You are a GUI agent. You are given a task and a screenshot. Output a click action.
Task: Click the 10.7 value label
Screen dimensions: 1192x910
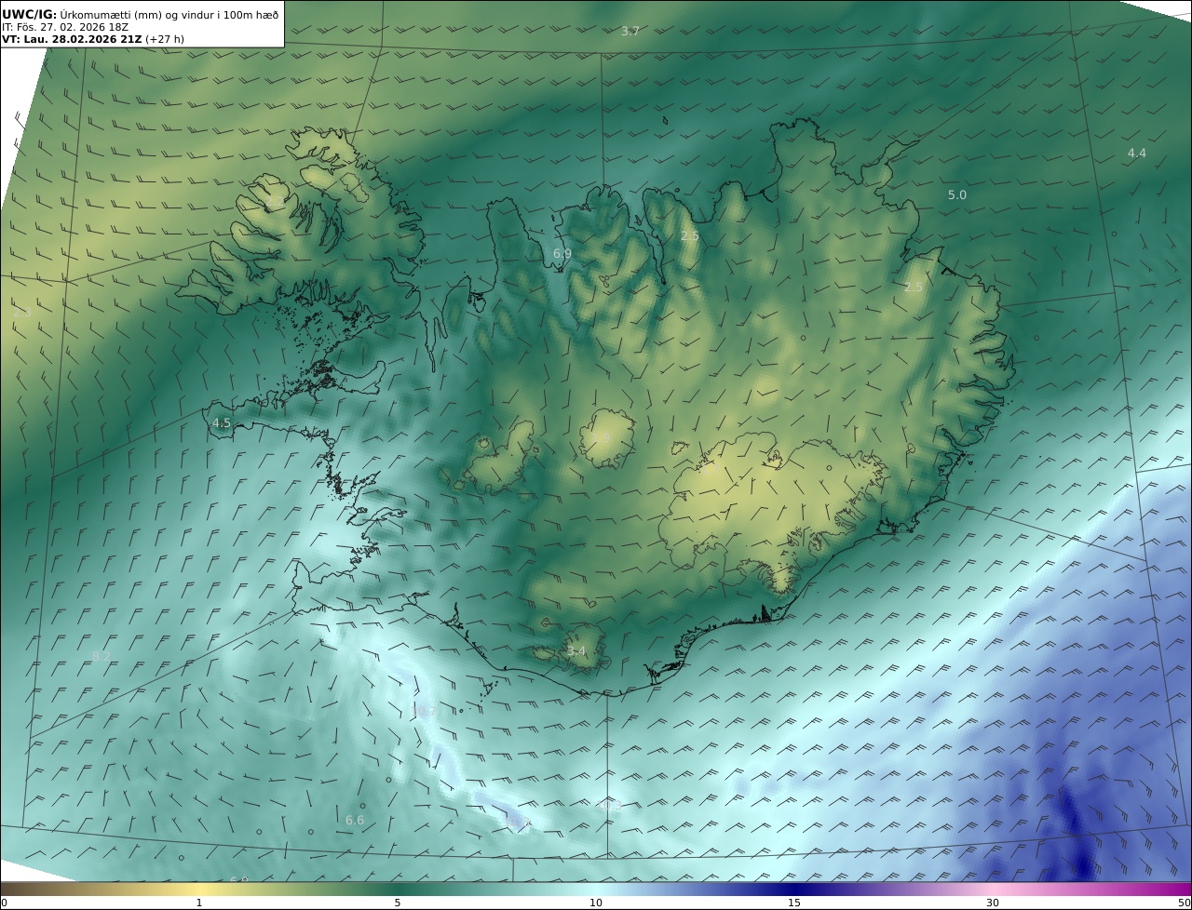click(x=425, y=712)
